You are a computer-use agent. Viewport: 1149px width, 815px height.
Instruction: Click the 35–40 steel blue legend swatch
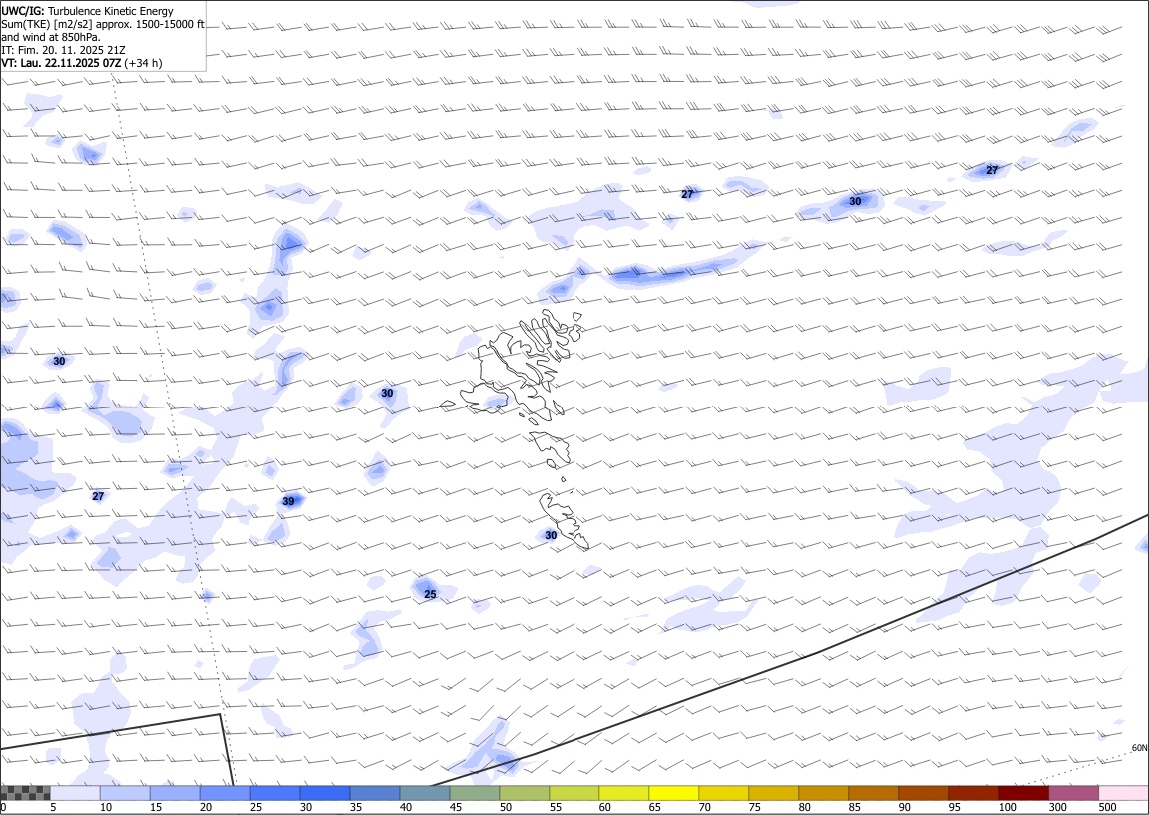coord(375,793)
